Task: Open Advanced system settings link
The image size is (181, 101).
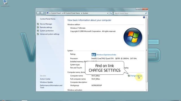Action: [50, 34]
